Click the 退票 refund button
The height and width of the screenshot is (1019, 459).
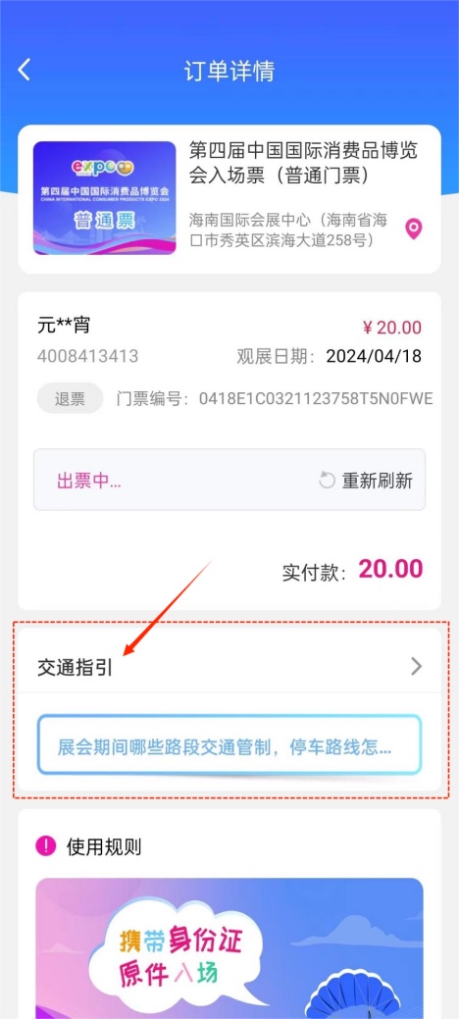[x=70, y=398]
